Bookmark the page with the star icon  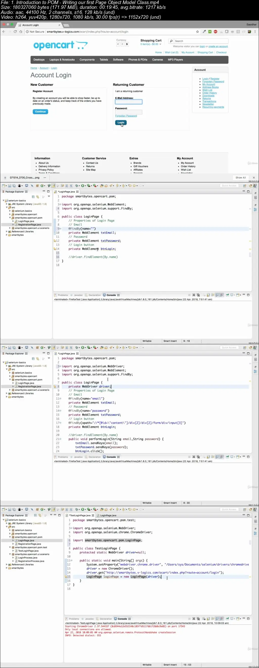pyautogui.click(x=197, y=32)
